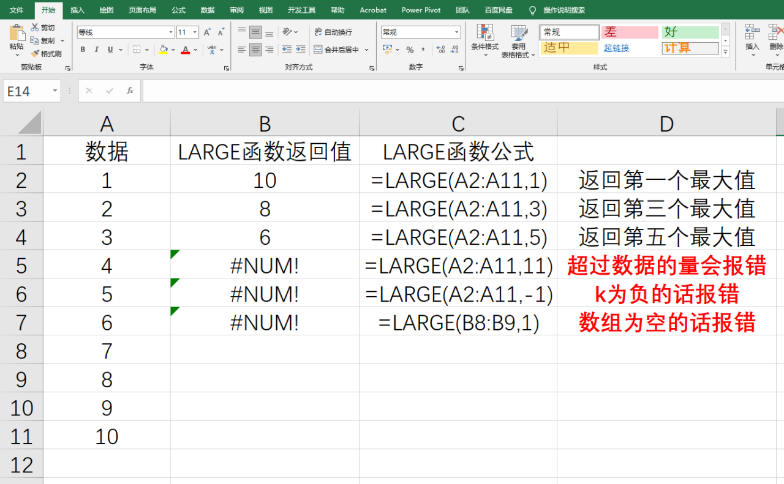The image size is (784, 484).
Task: Expand the cell styles gallery
Action: [726, 53]
